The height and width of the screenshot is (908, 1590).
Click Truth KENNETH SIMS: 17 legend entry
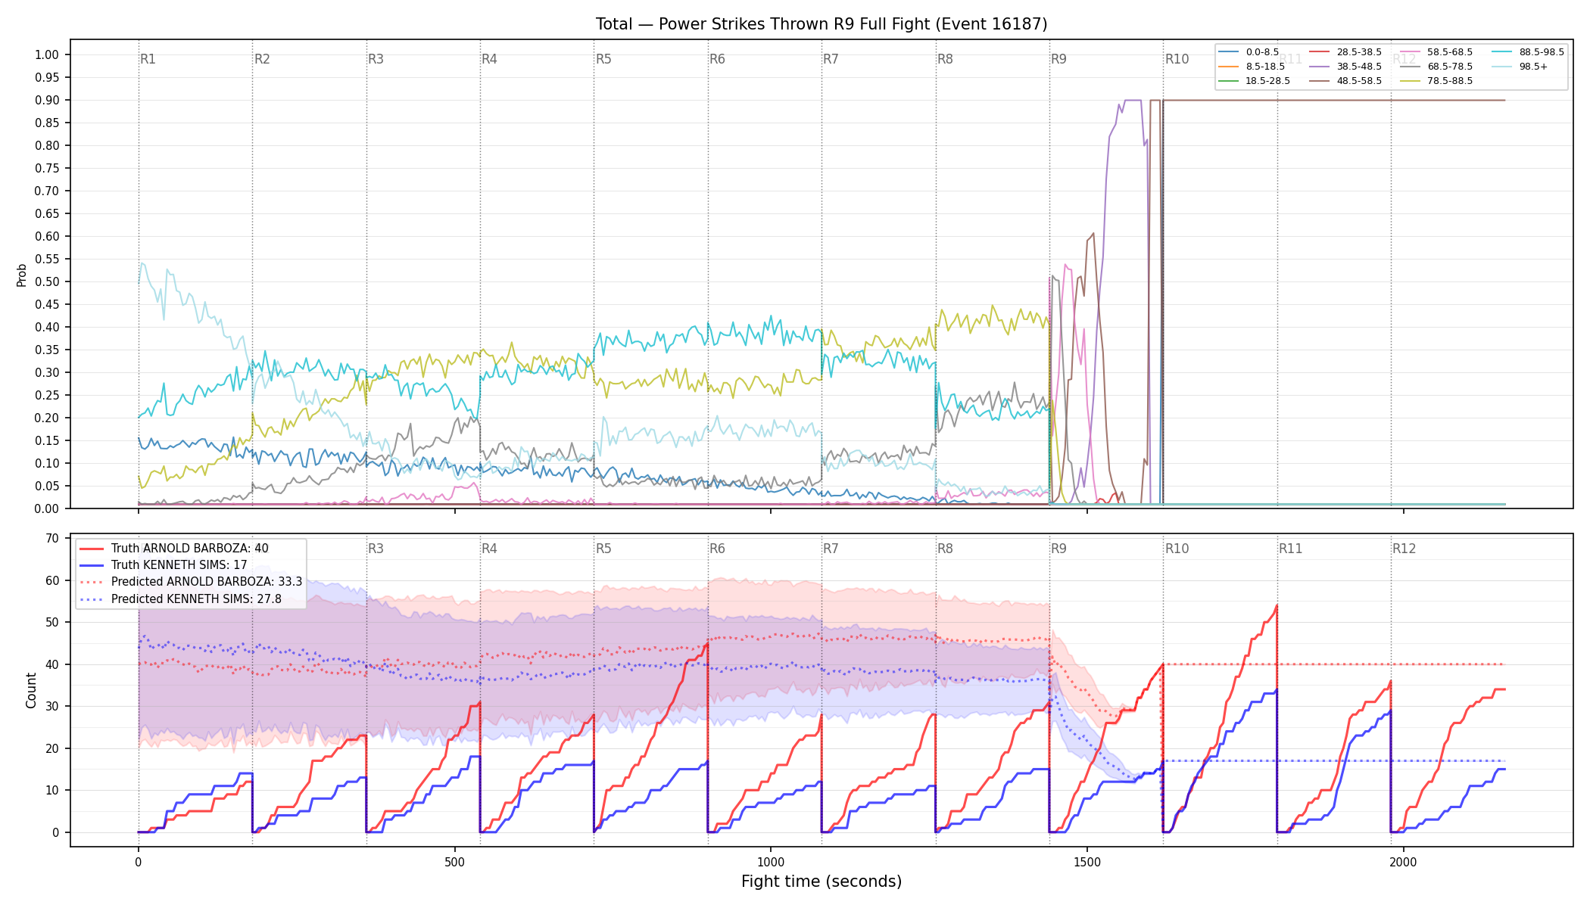(x=163, y=565)
